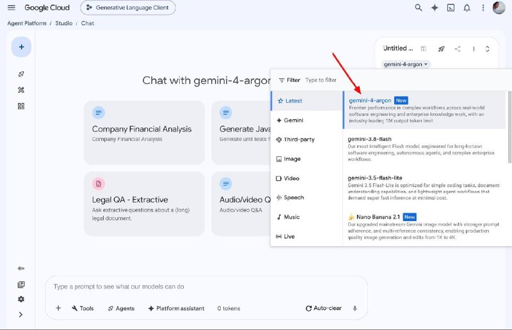The image size is (512, 330).
Task: Activate the Cloud Shell terminal icon
Action: (451, 8)
